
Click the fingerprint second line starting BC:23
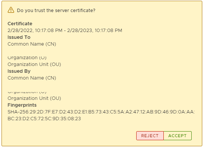44,119
